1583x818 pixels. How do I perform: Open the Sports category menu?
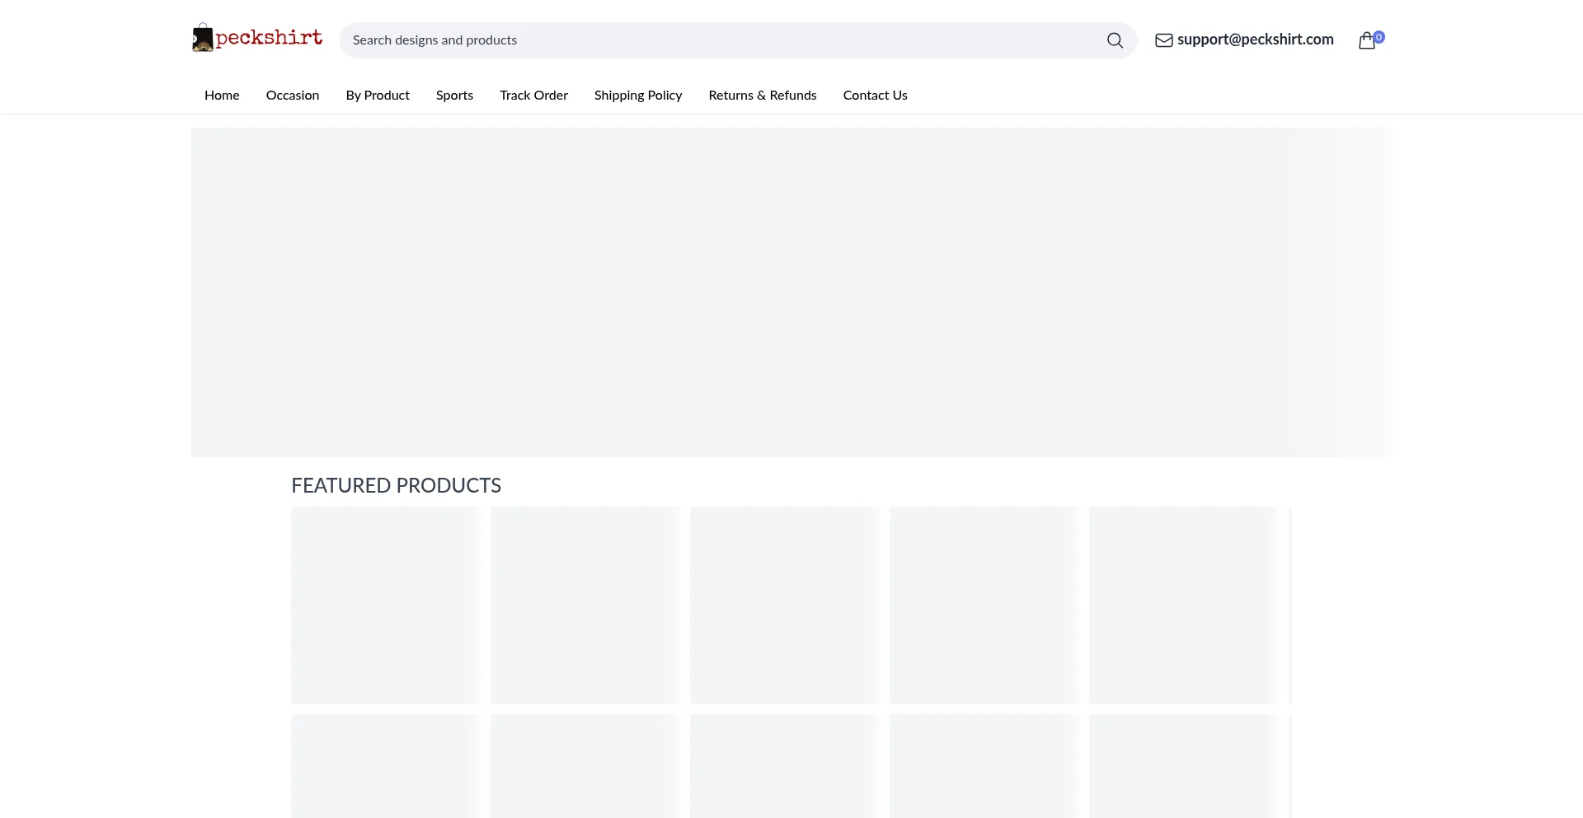click(454, 96)
